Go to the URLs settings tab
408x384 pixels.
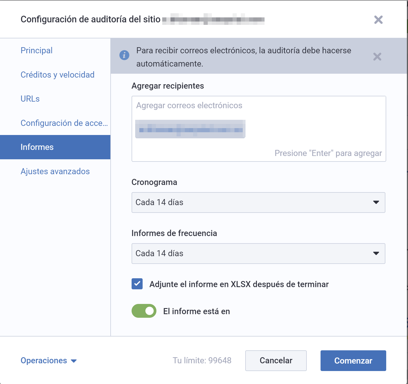tap(30, 99)
